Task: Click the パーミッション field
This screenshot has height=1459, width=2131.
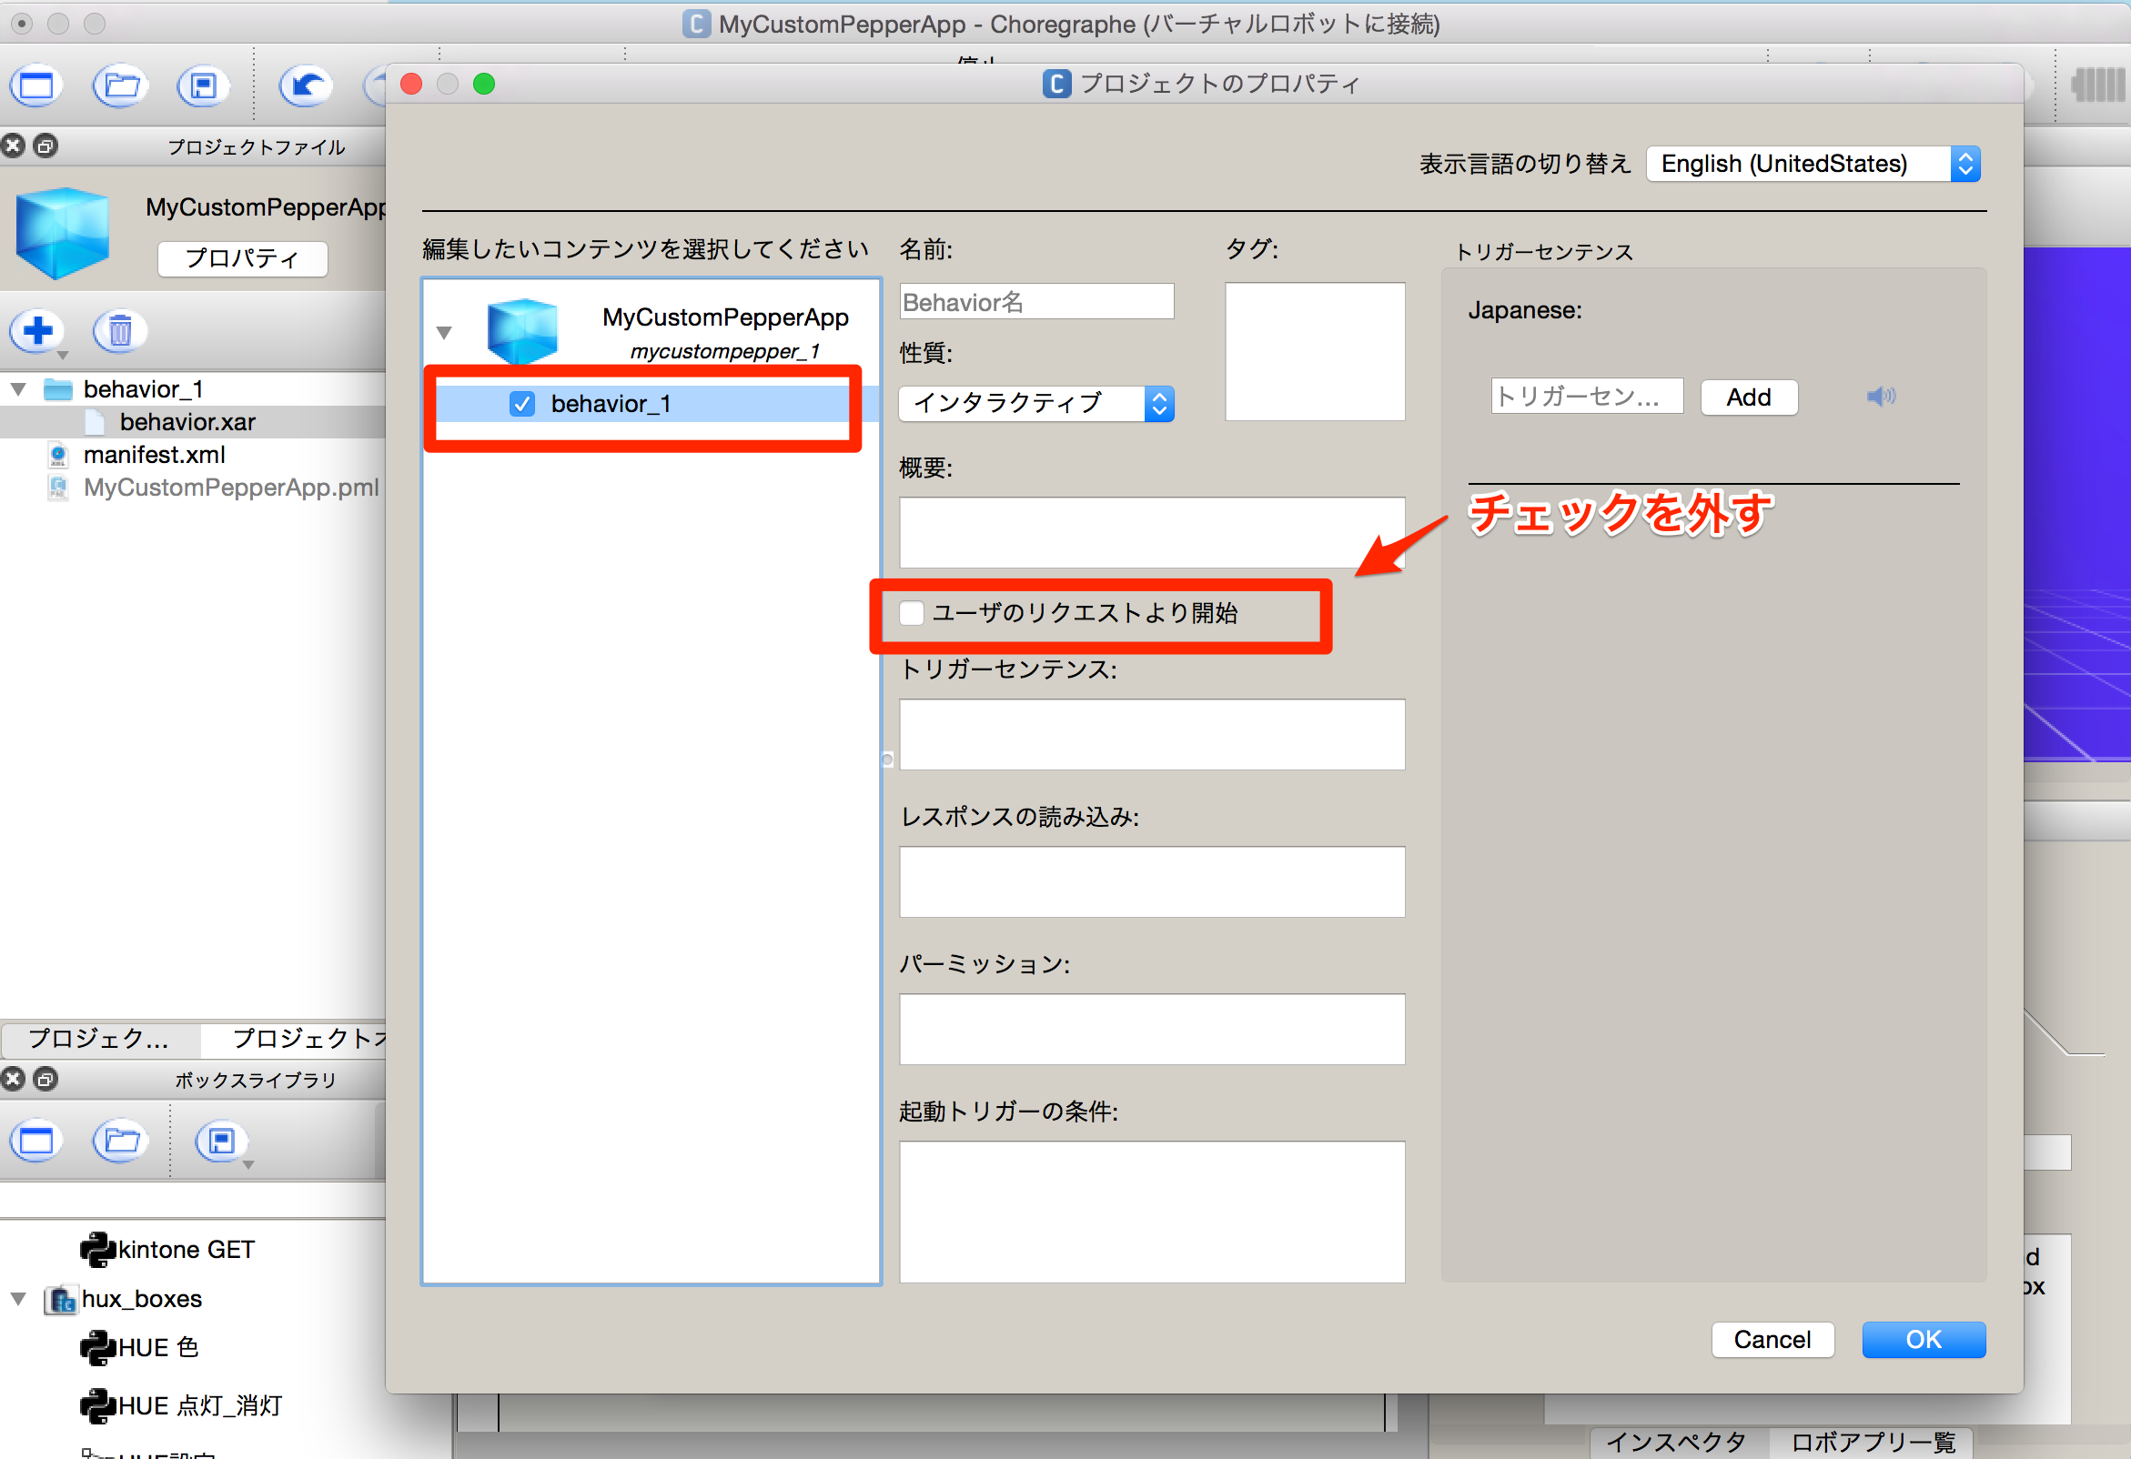Action: (x=1152, y=1029)
